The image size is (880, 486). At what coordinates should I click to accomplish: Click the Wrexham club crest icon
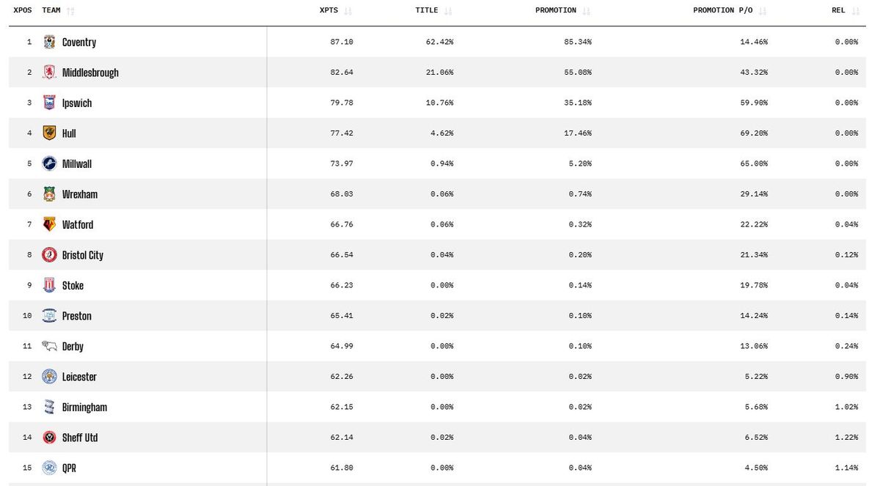49,194
